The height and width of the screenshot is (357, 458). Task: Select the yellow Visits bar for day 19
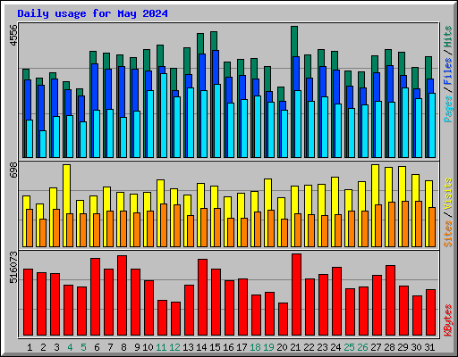coord(267,212)
